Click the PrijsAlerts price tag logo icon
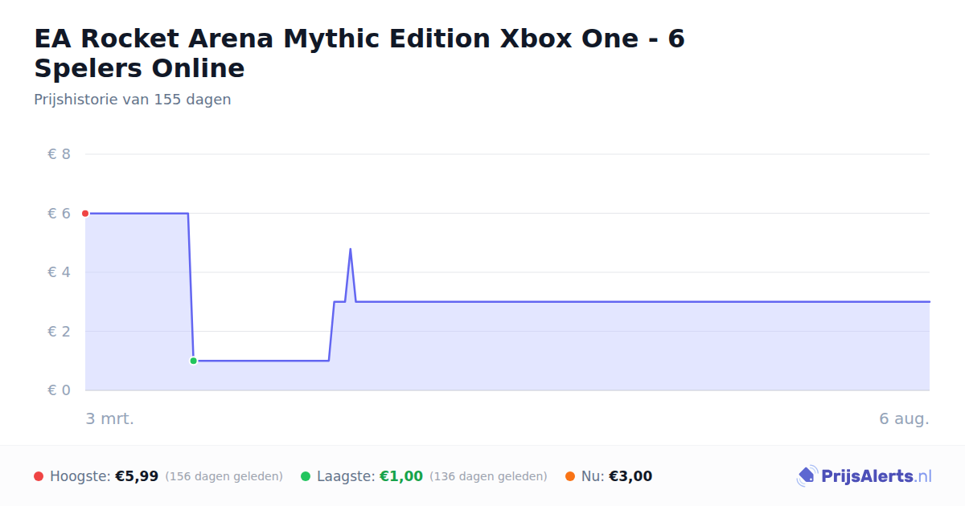 pyautogui.click(x=807, y=476)
